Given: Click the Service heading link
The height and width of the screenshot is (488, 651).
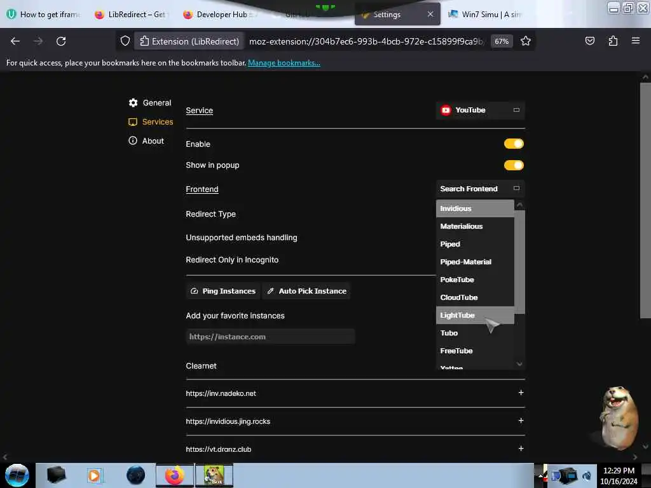Looking at the screenshot, I should point(199,111).
